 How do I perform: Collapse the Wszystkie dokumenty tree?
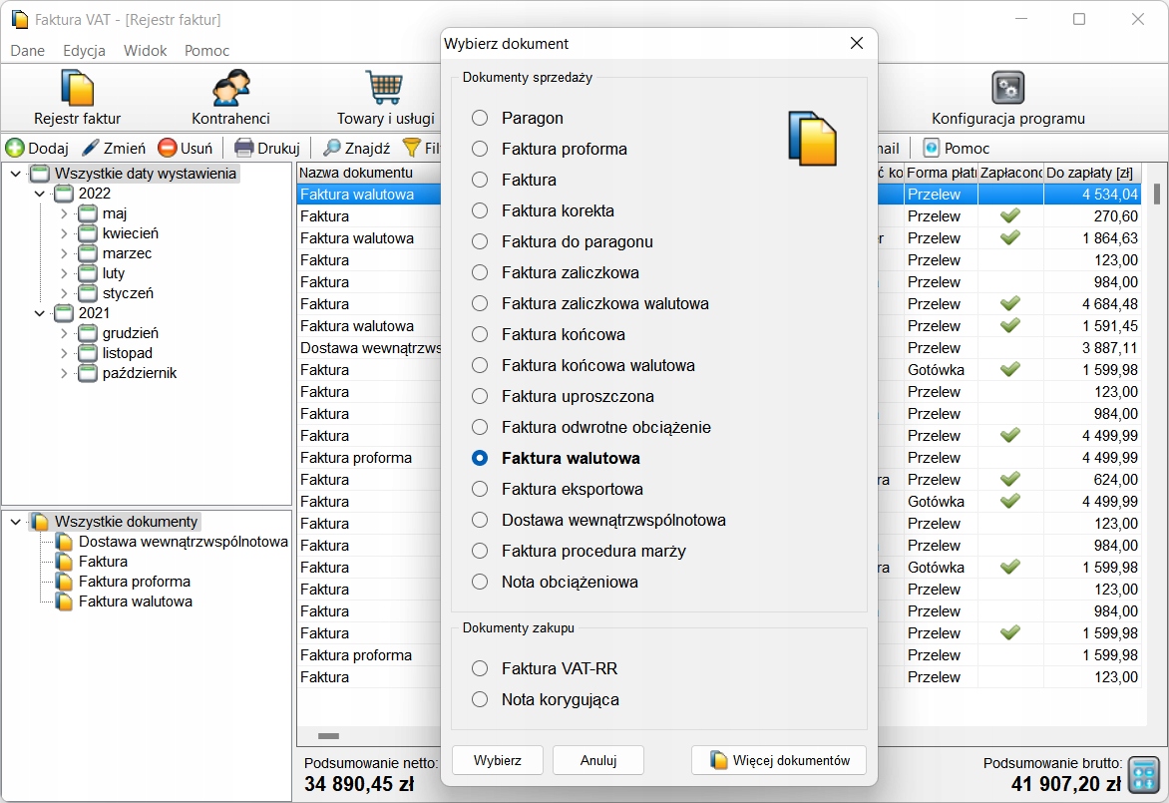[16, 522]
